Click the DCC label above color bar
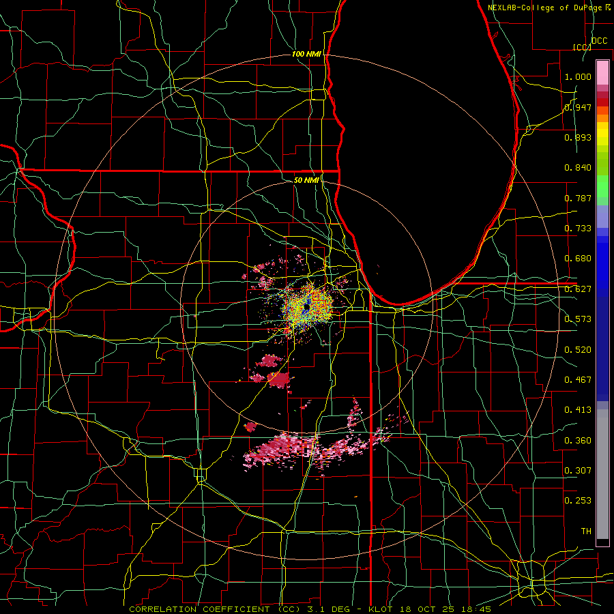614x614 pixels. pos(599,41)
